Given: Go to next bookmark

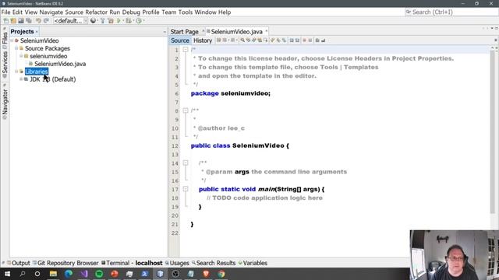Looking at the screenshot, I should tap(278, 40).
